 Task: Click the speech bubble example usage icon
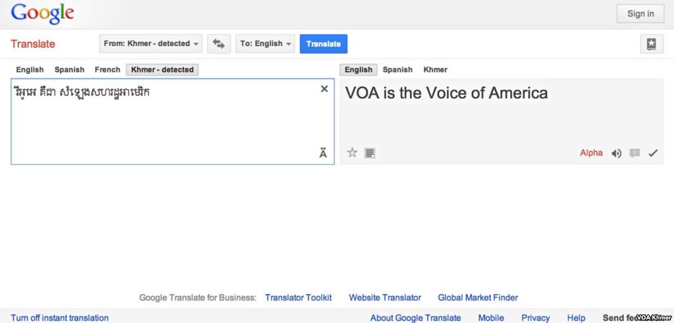635,153
